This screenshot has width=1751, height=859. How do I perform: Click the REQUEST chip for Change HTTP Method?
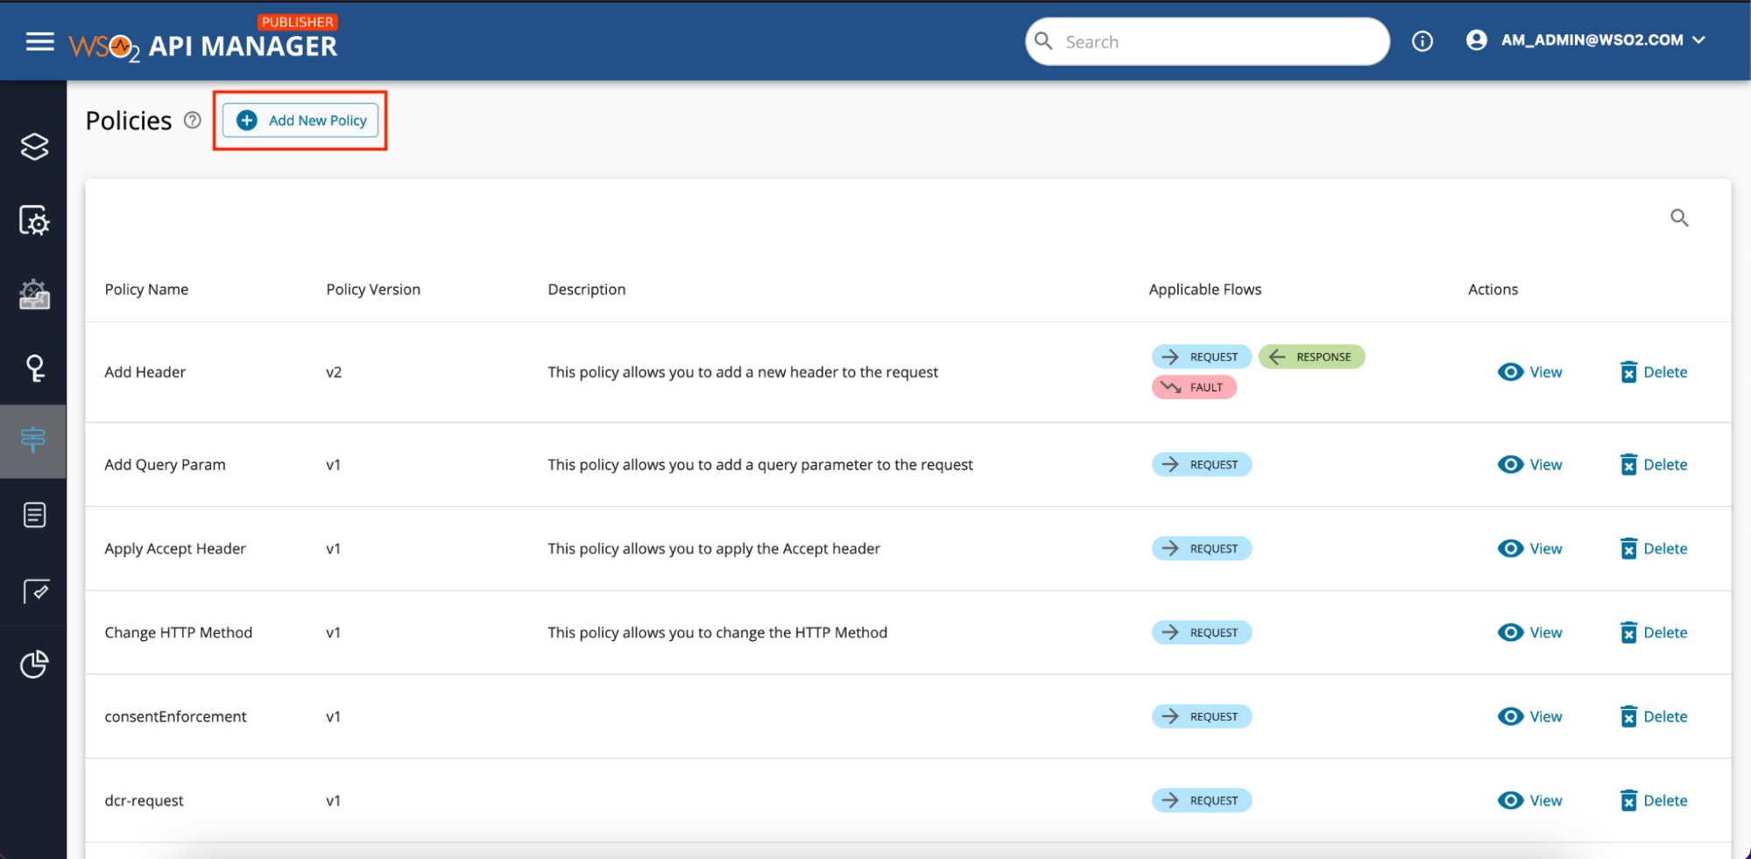(1202, 633)
